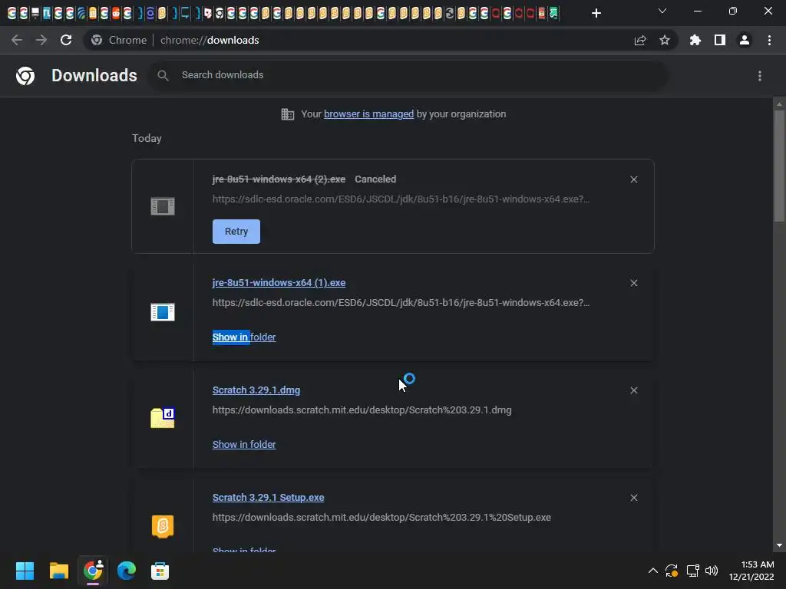
Task: Click the scrollbar down arrow
Action: tap(779, 545)
